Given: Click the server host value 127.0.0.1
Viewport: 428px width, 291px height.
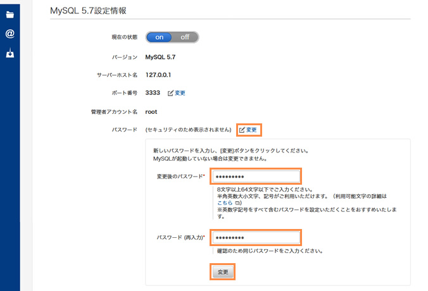Looking at the screenshot, I should pos(159,75).
